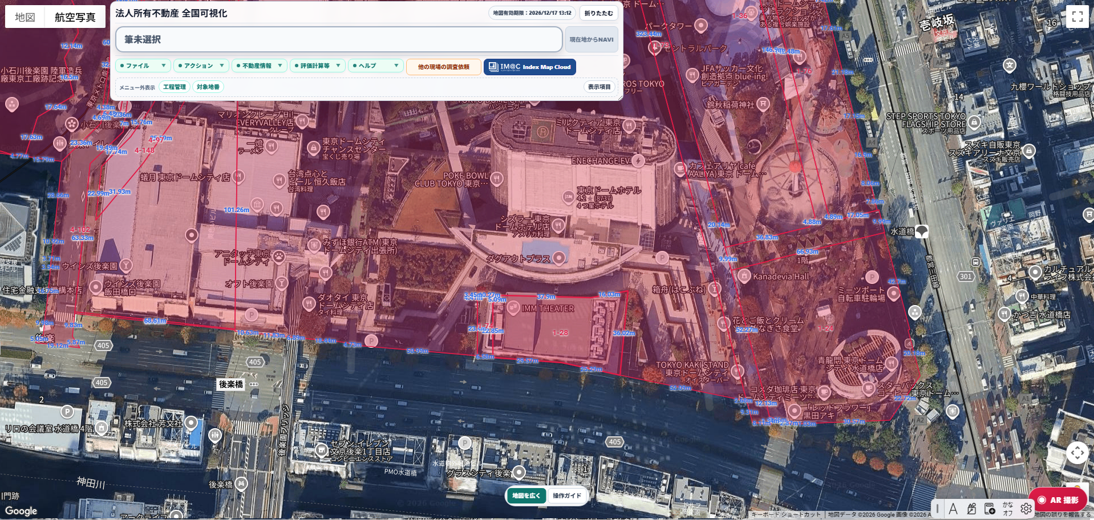Click the ENECHANGE EV charging marker
Image resolution: width=1094 pixels, height=520 pixels.
tap(638, 161)
